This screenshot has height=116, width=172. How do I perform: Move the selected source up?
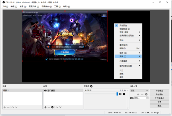click(x=57, y=107)
